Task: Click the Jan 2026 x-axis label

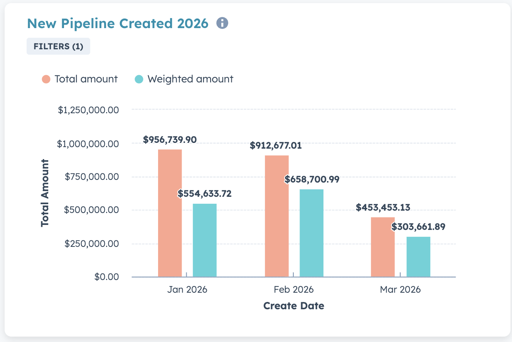Action: coord(187,290)
